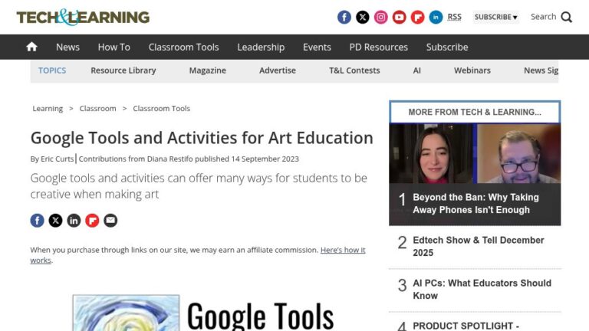The image size is (589, 331).
Task: Open the Events menu item
Action: pos(317,47)
